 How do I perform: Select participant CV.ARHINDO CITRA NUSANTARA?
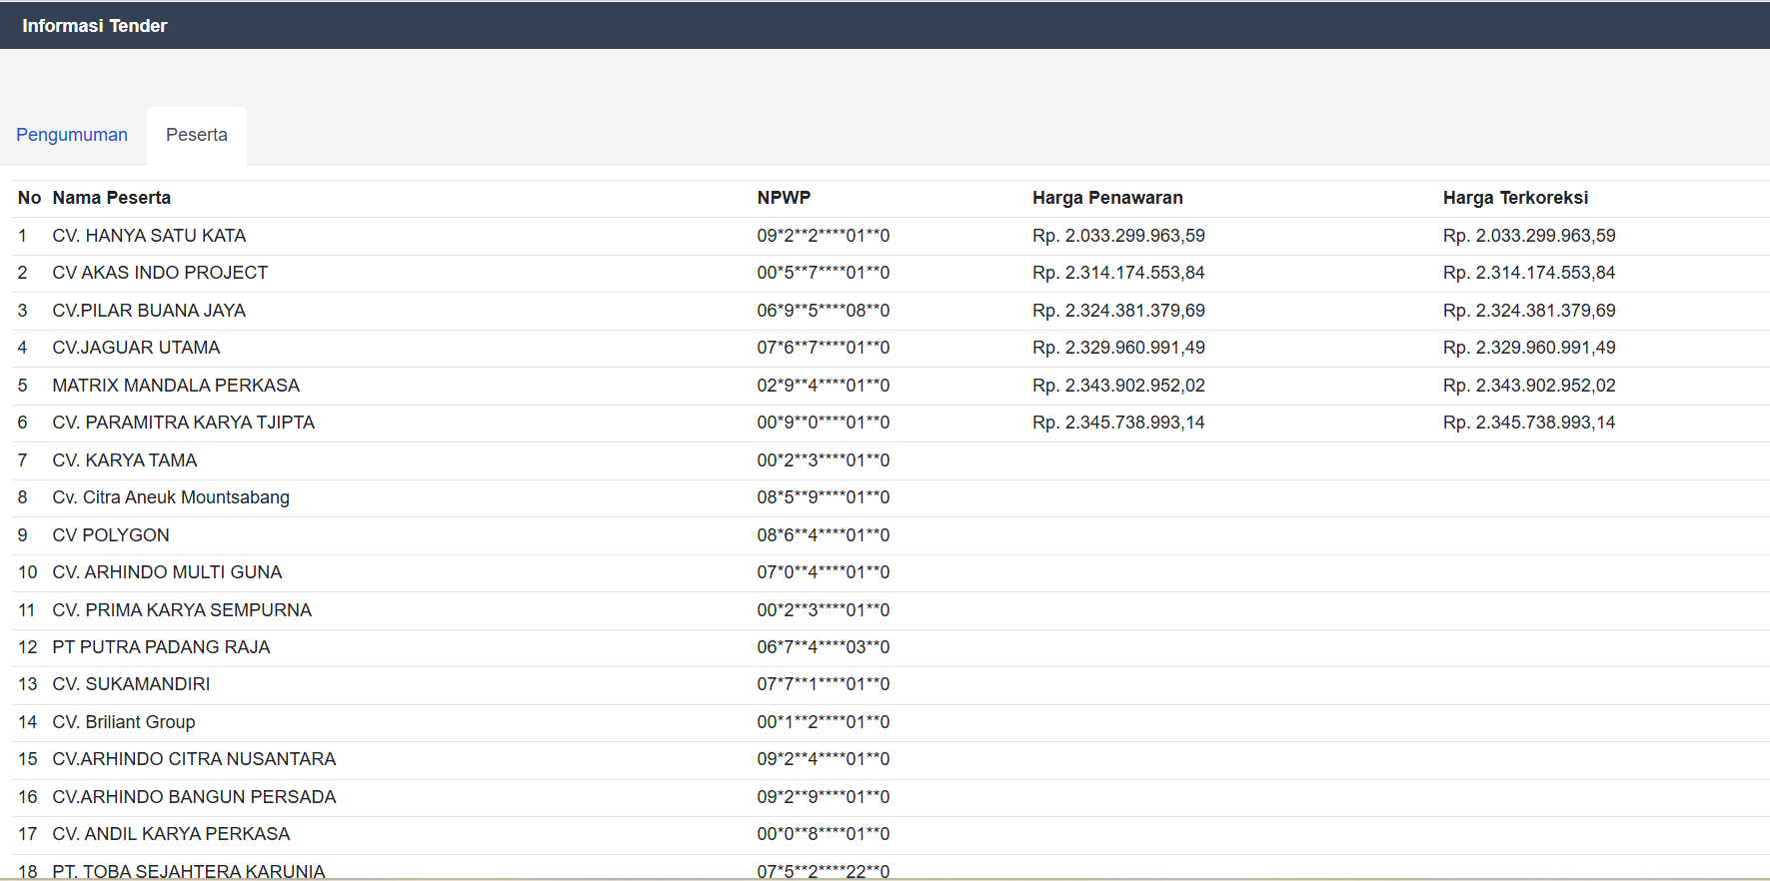coord(194,759)
